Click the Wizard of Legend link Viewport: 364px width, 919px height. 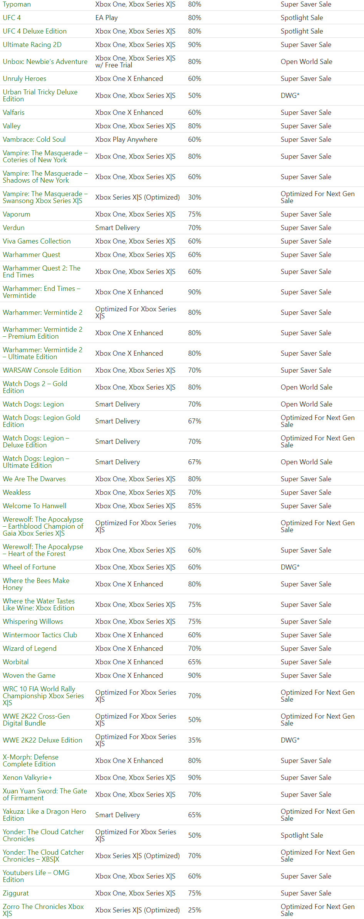pos(29,649)
